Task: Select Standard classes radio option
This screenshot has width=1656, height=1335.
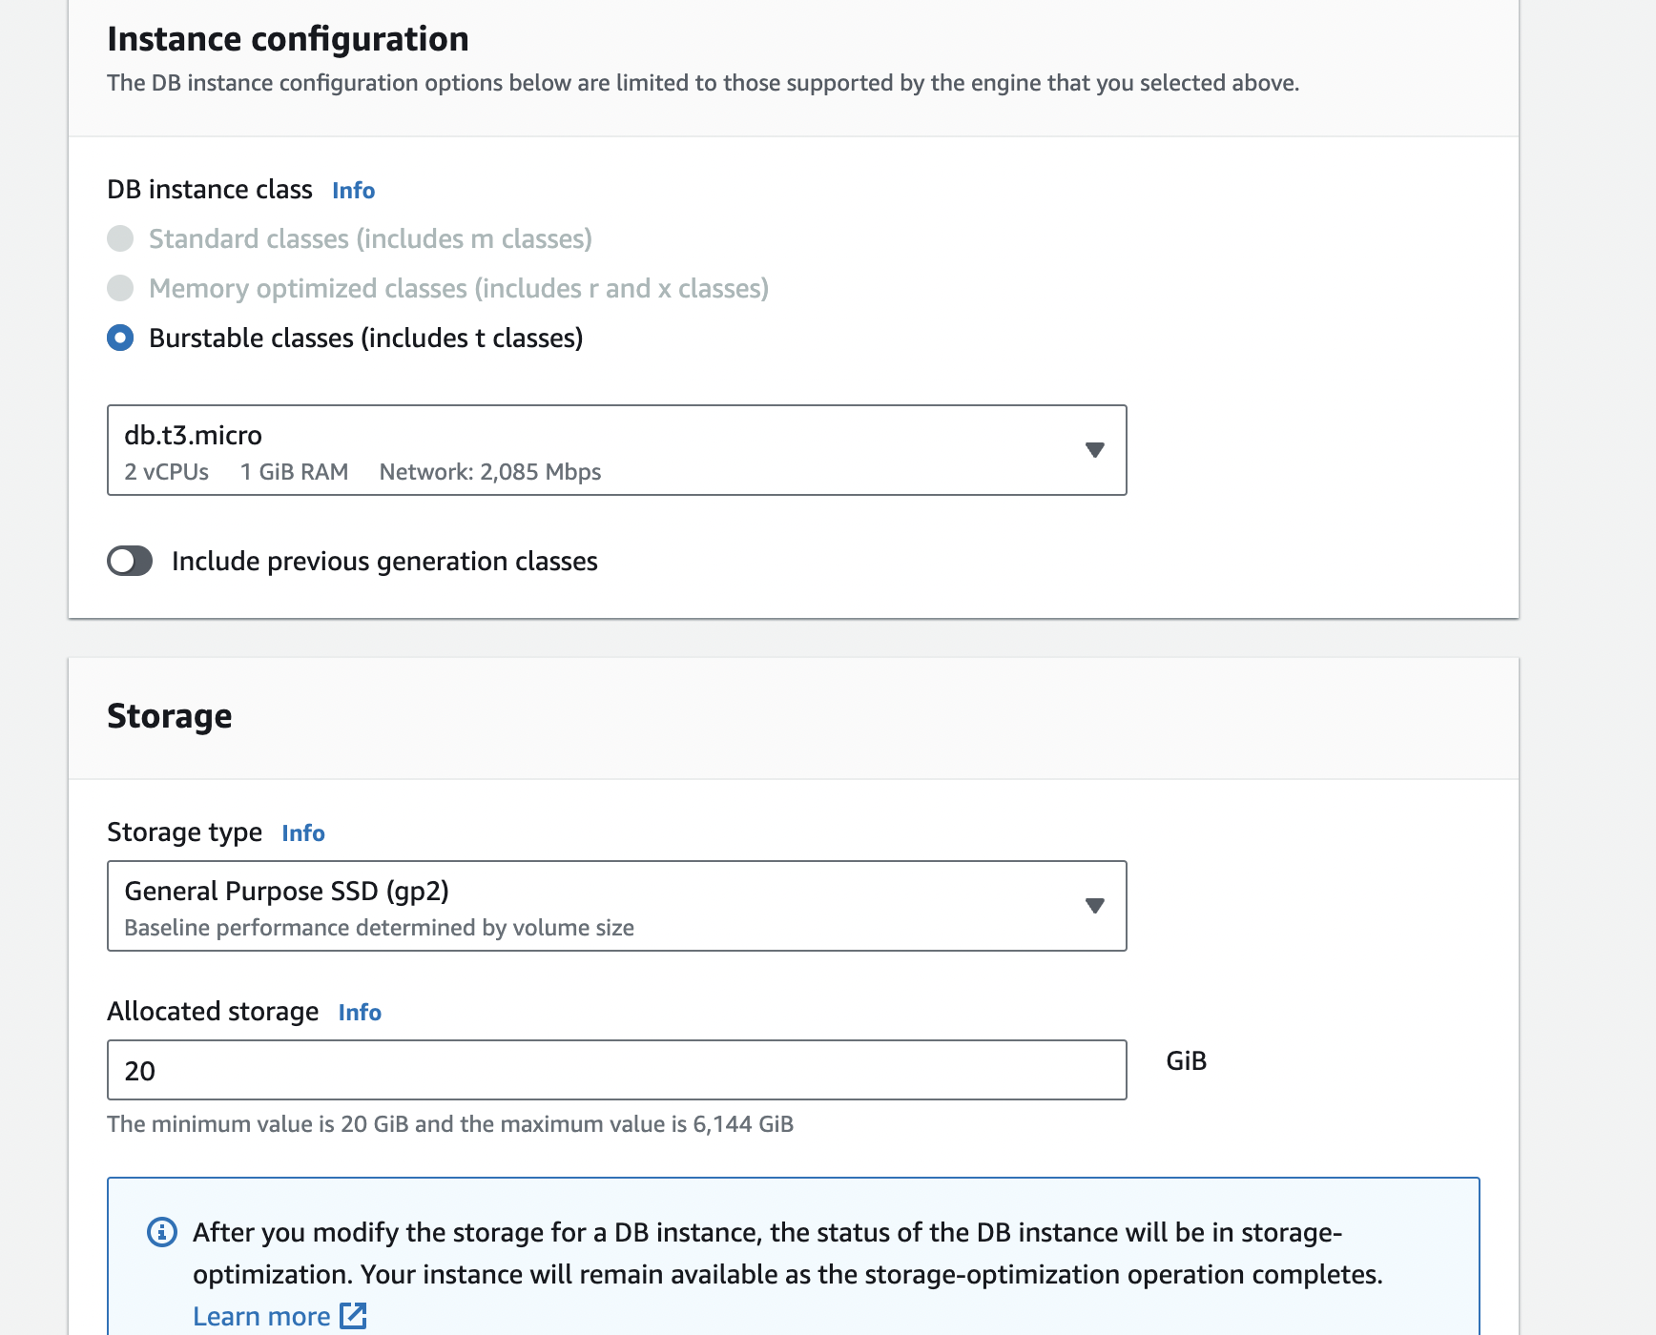Action: (x=120, y=238)
